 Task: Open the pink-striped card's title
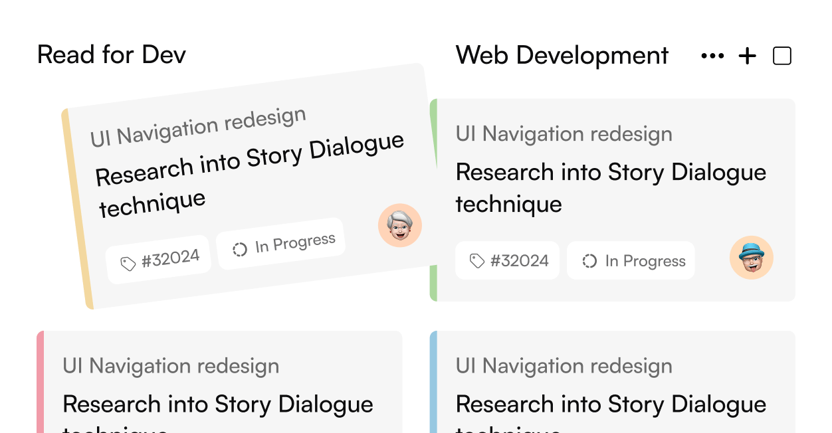(x=217, y=404)
